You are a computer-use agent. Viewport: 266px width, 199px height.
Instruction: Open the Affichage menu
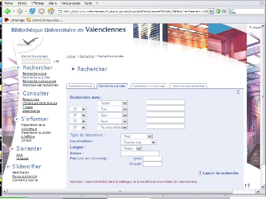pyautogui.click(x=37, y=3)
